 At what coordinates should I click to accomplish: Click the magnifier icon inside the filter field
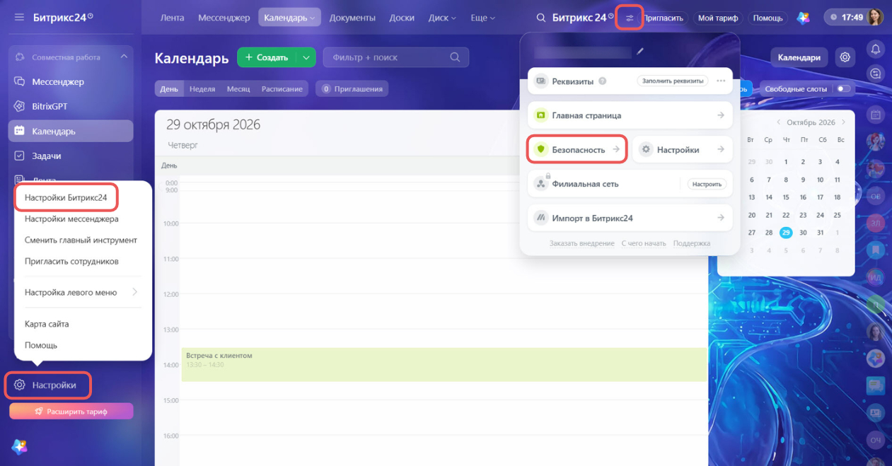[455, 57]
